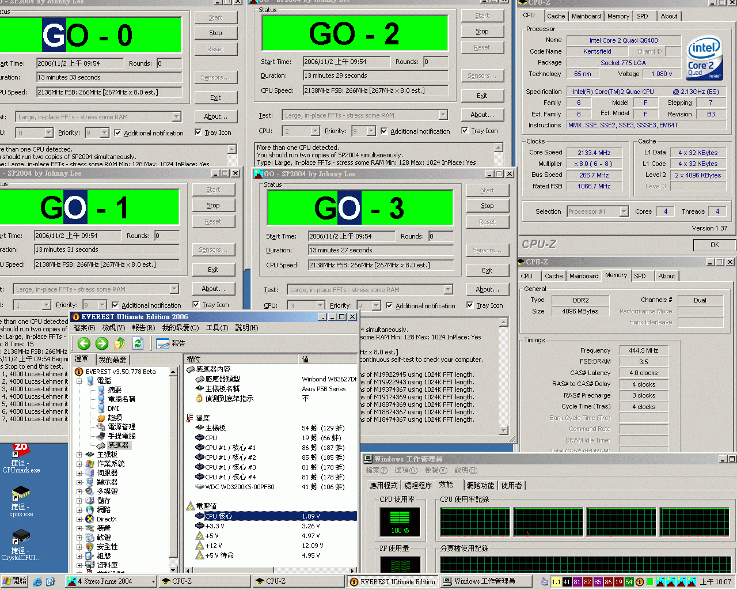The image size is (737, 590).
Task: Select the 多媒體 multimedia tree item
Action: (107, 491)
